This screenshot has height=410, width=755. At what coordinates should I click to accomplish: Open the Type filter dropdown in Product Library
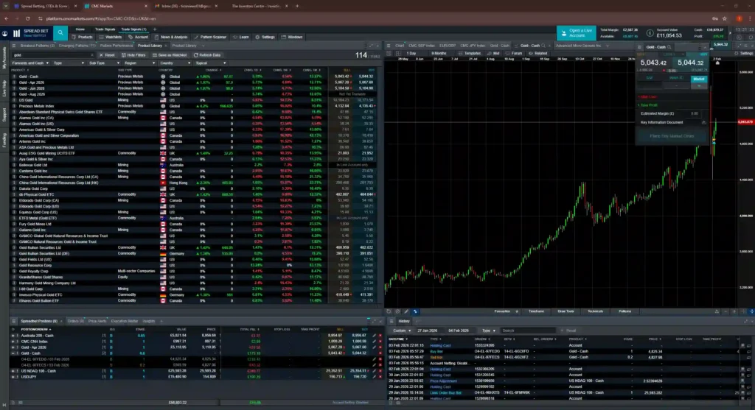point(69,63)
